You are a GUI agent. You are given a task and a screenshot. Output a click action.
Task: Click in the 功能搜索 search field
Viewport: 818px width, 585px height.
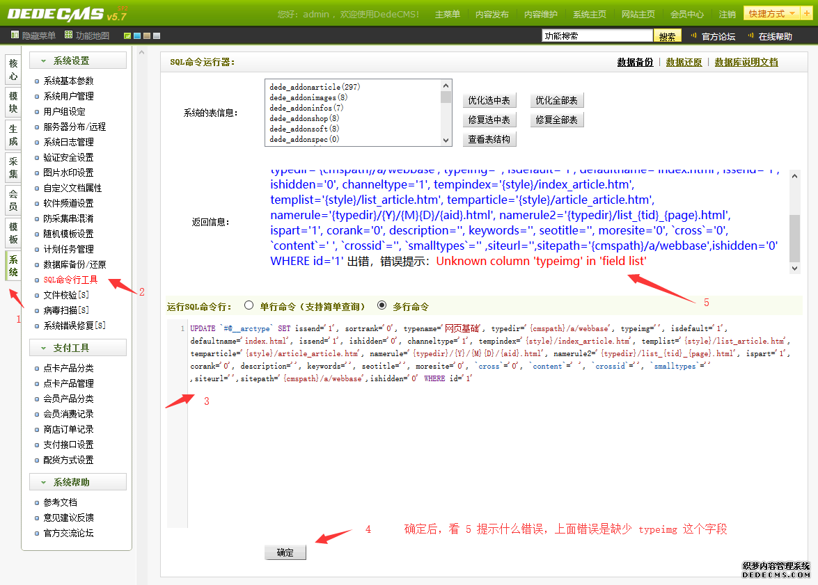coord(597,36)
